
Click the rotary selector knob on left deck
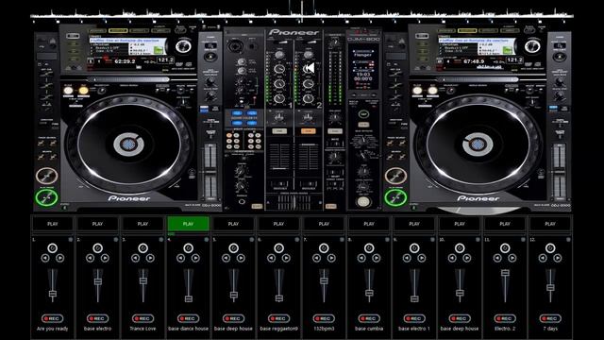click(183, 46)
